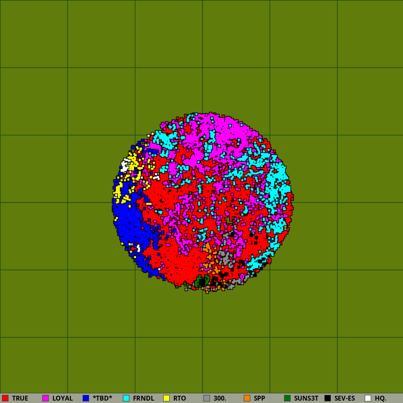Click the gray 300. legend swatch
Viewport: 403px width, 403px height.
coord(207,398)
